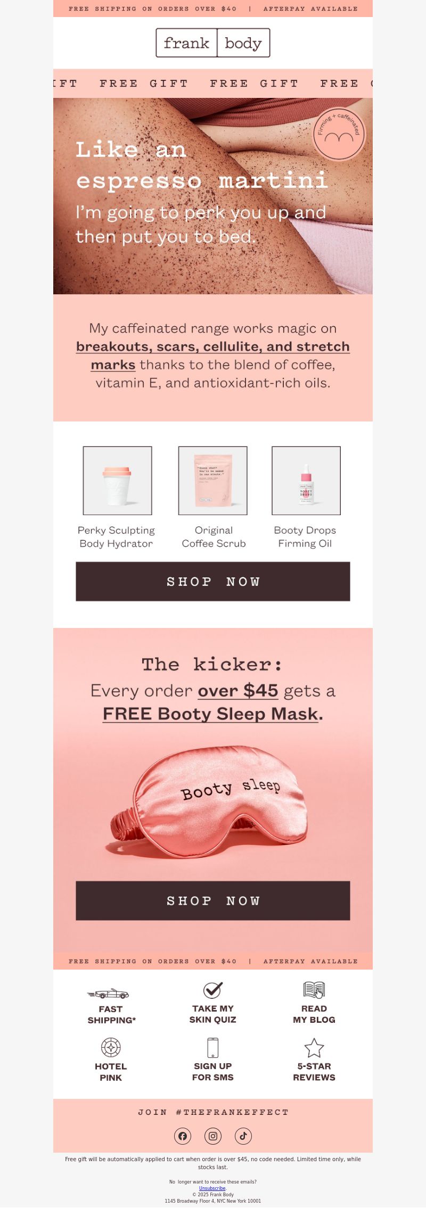
Task: Click the top free shipping banner
Action: tap(213, 9)
